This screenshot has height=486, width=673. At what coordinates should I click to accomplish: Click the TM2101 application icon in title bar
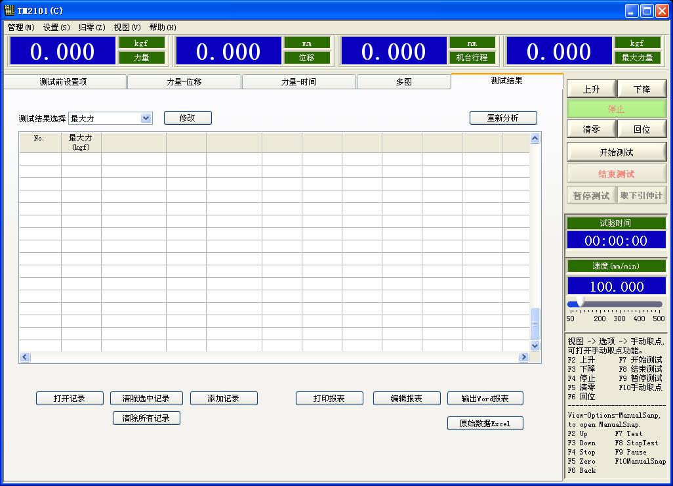[x=9, y=11]
